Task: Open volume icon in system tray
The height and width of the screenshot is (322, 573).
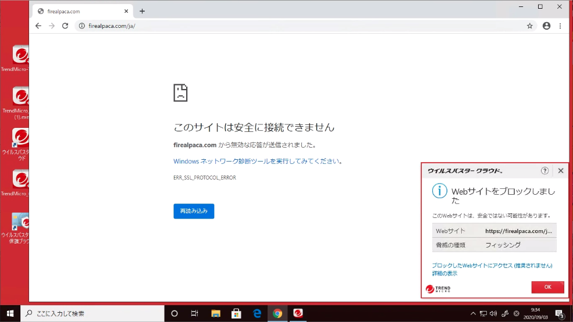Action: coord(493,313)
